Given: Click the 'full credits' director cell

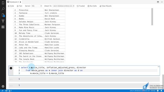Looking at the screenshot, I should tap(51, 13).
